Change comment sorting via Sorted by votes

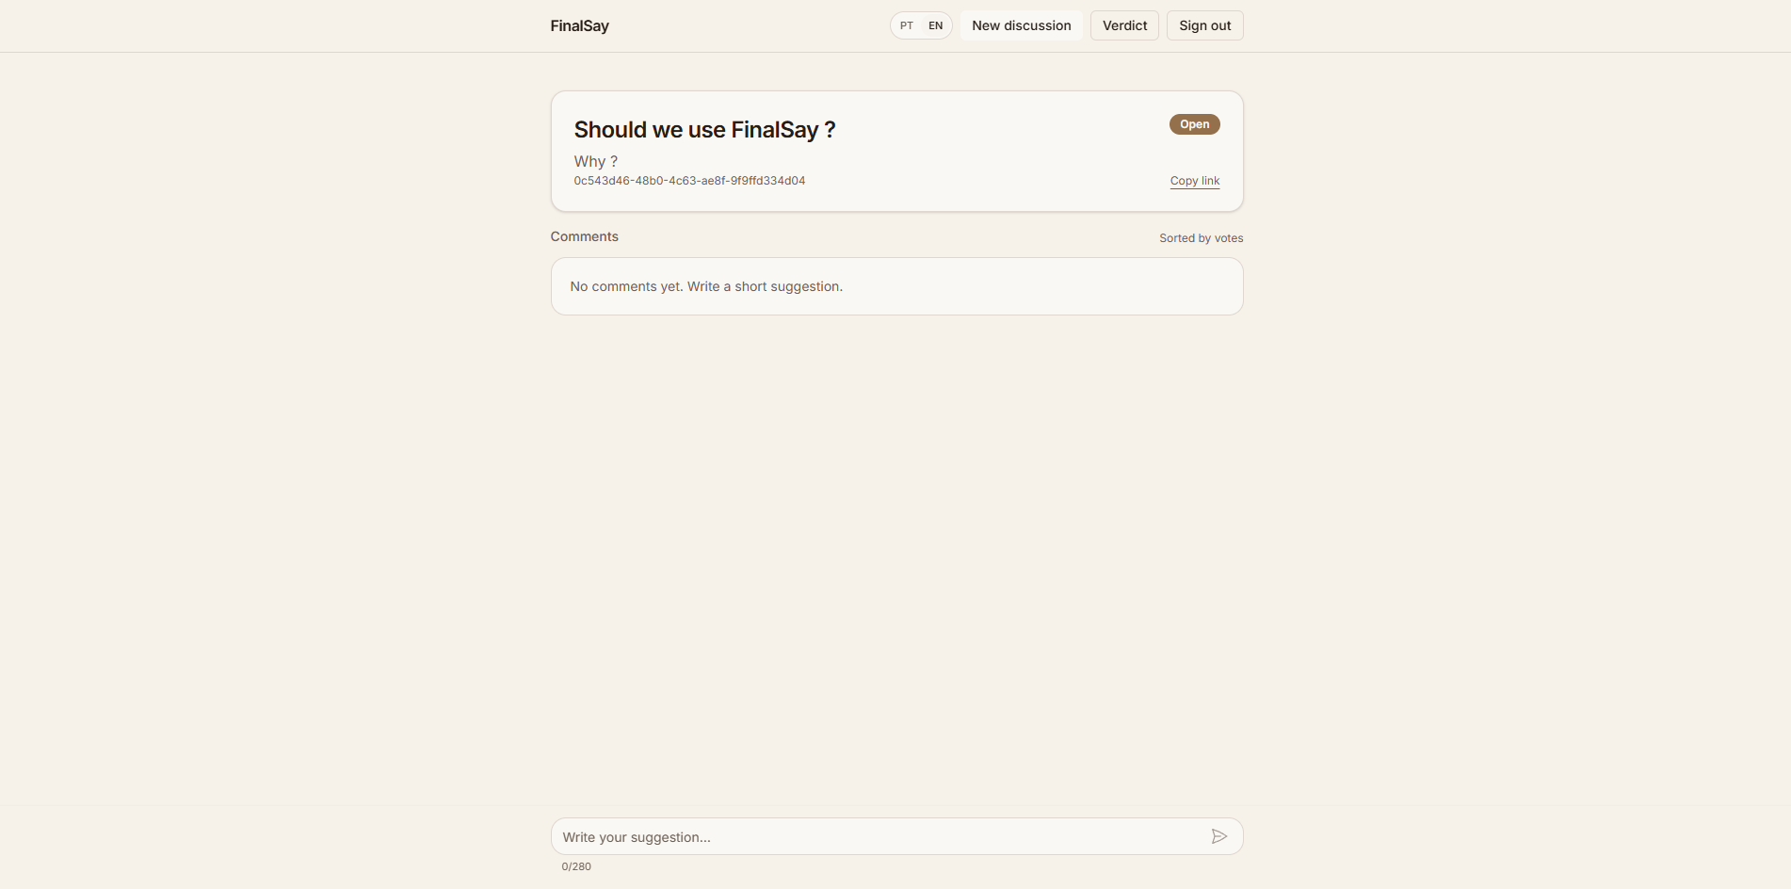1201,237
